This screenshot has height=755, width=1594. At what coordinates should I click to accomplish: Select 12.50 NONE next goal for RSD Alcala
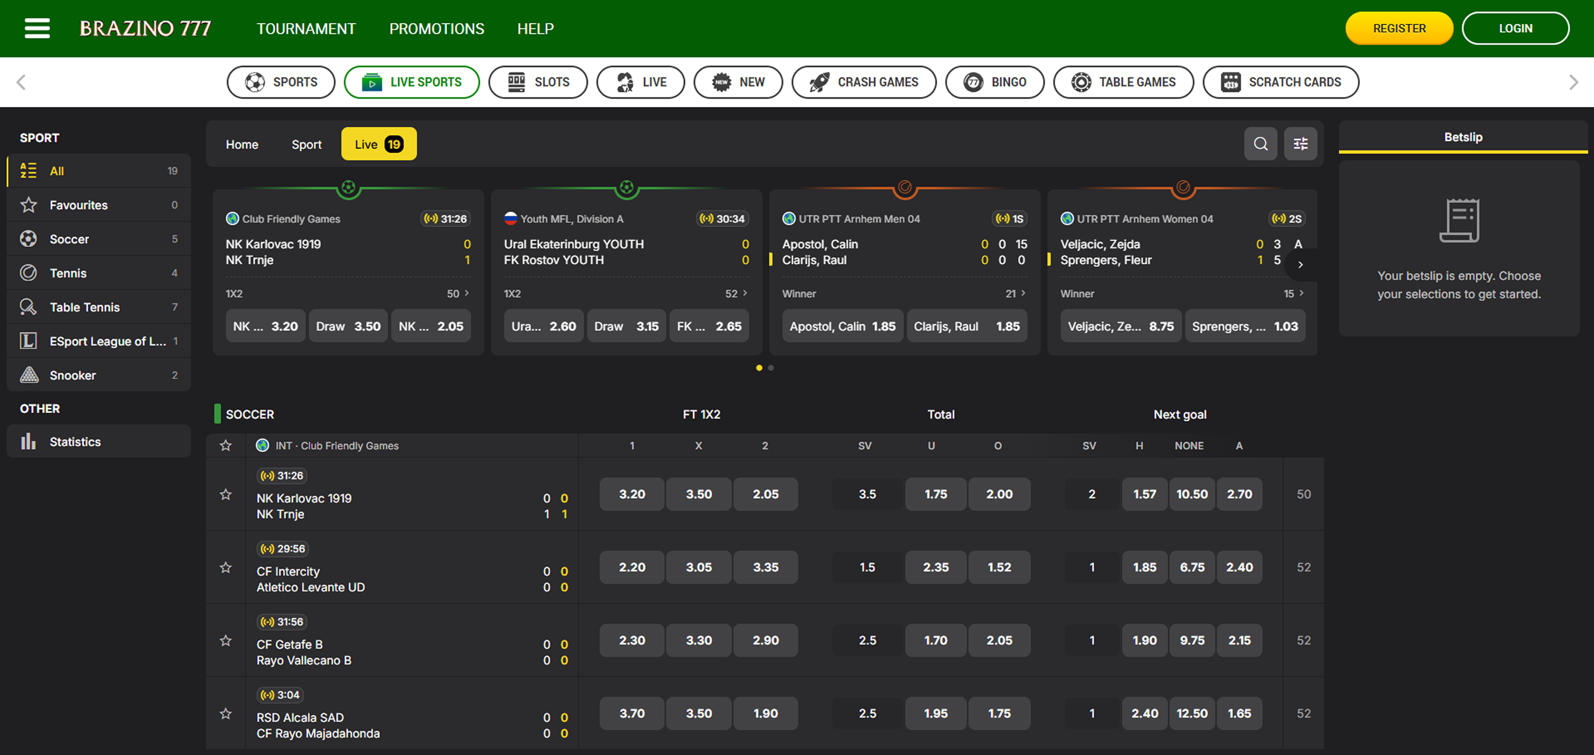(x=1192, y=713)
